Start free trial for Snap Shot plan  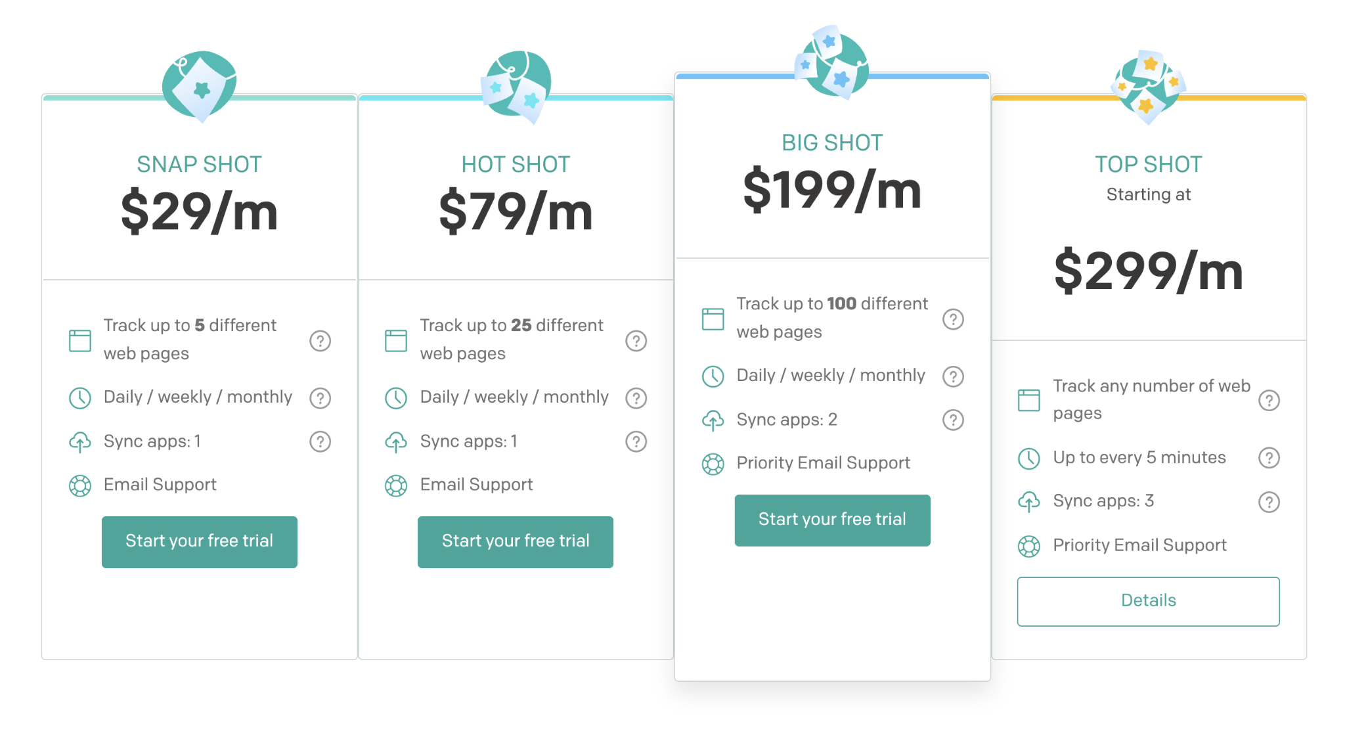pos(200,542)
